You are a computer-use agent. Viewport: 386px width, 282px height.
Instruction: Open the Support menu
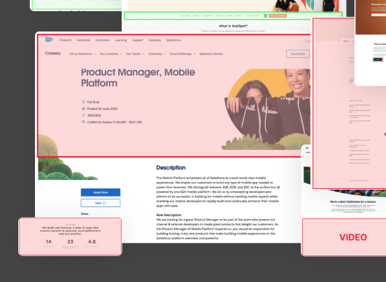pyautogui.click(x=137, y=40)
